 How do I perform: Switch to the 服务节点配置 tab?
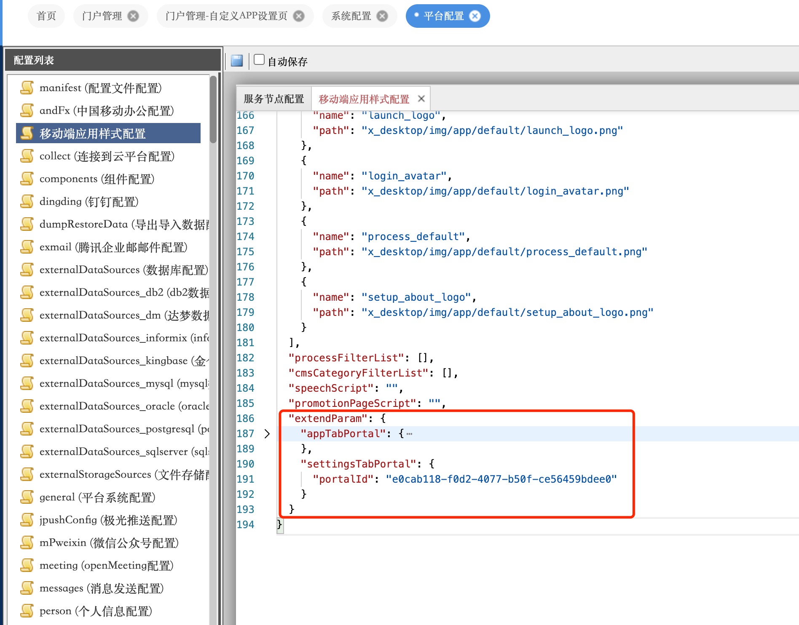point(273,99)
